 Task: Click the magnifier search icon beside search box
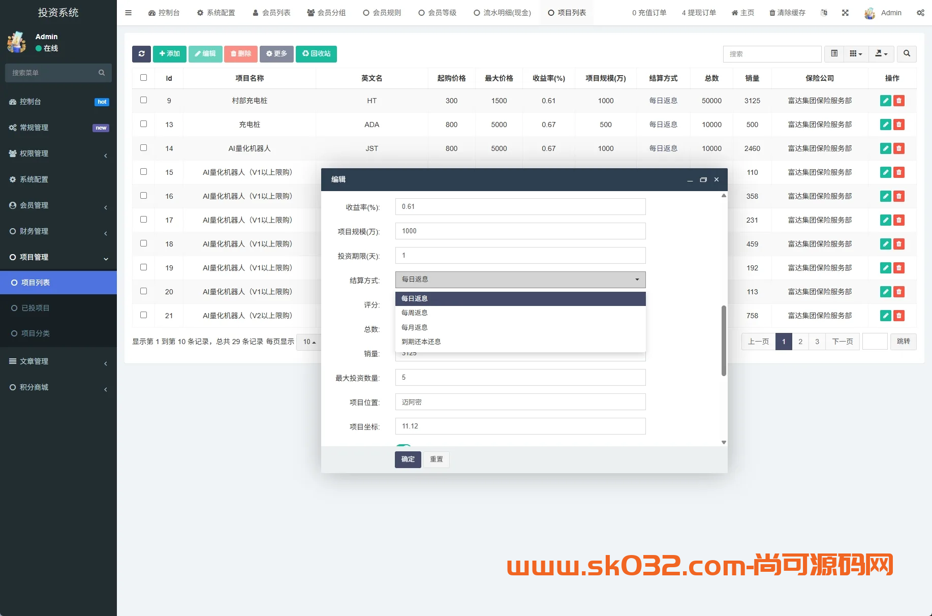pyautogui.click(x=907, y=54)
